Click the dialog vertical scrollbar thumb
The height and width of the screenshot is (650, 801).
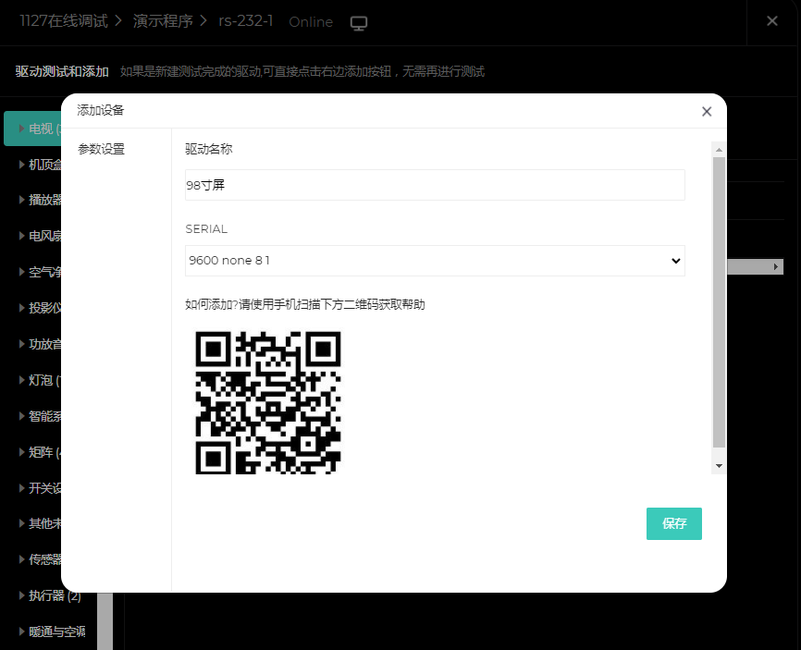click(x=719, y=302)
